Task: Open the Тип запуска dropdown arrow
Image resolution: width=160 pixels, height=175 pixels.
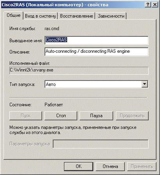Action: [x=144, y=84]
